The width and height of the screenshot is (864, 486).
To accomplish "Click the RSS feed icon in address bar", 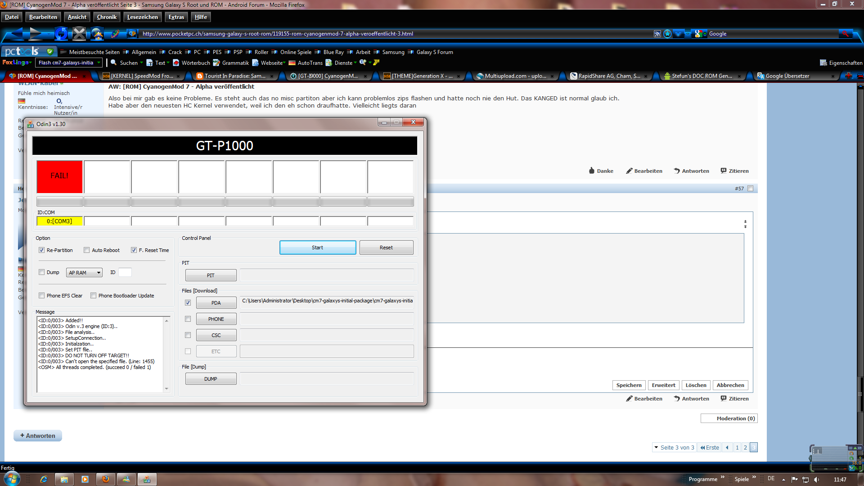I will tap(657, 34).
